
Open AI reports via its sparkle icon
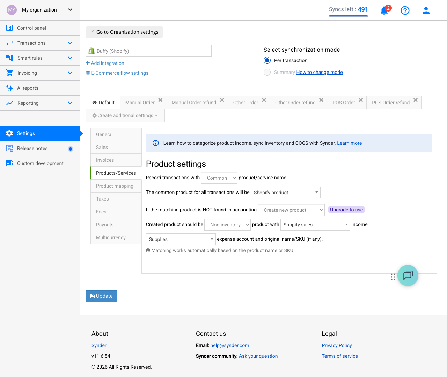pos(9,88)
